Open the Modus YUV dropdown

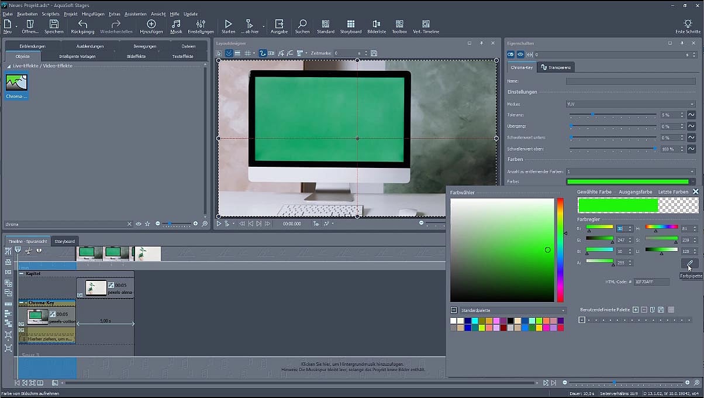(x=630, y=104)
